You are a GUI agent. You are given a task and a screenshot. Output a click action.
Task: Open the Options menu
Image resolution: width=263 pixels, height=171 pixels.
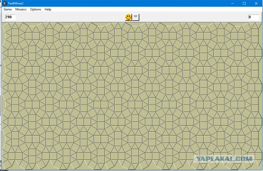(x=36, y=9)
